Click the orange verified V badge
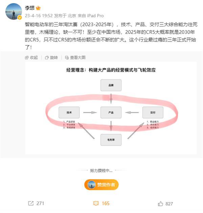The width and height of the screenshot is (203, 213). click(x=20, y=17)
